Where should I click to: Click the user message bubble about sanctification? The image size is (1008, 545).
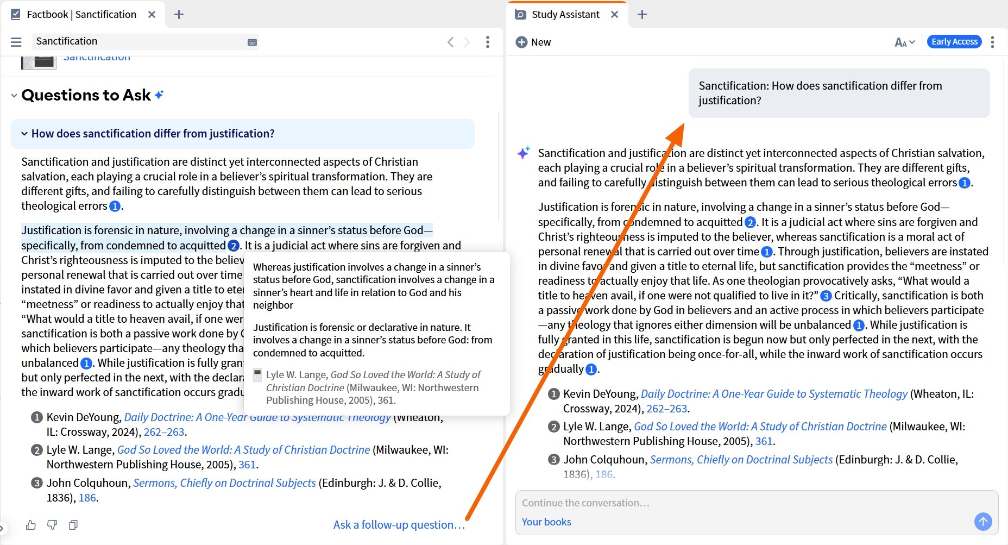(839, 93)
